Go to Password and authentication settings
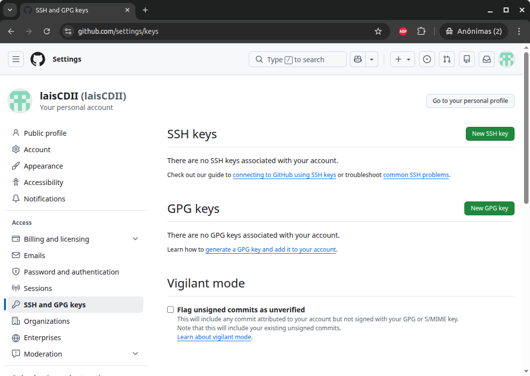Image resolution: width=530 pixels, height=376 pixels. tap(71, 272)
